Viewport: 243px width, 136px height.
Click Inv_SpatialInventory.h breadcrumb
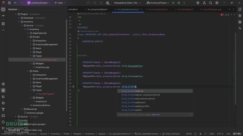click(x=120, y=134)
